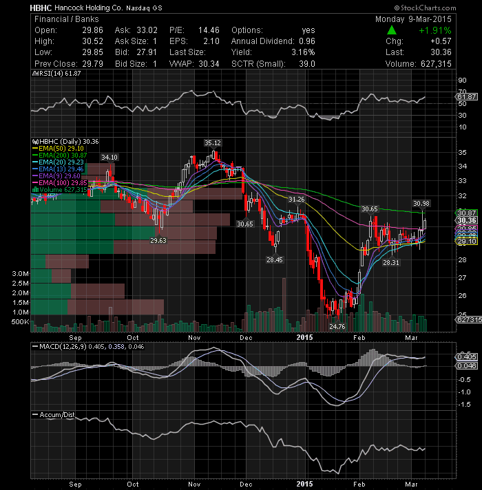
Task: Click the Chg value +0.57
Action: tap(441, 41)
